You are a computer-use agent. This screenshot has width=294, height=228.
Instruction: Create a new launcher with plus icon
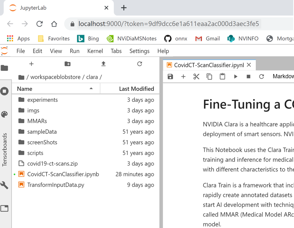(x=31, y=64)
